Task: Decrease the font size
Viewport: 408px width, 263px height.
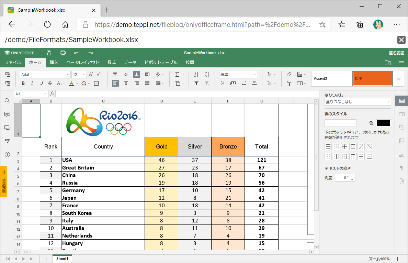Action: click(x=99, y=75)
